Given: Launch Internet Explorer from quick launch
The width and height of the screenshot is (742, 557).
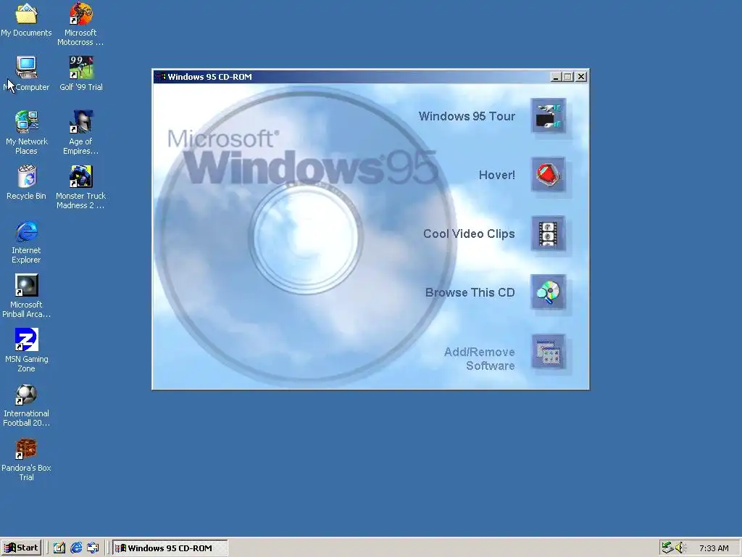Looking at the screenshot, I should point(75,548).
